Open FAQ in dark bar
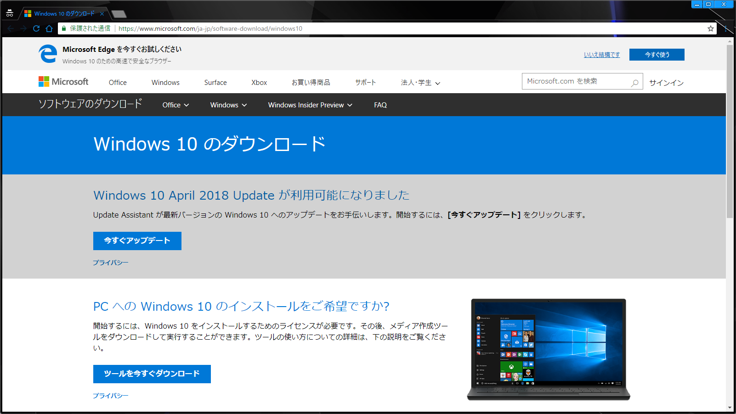Image resolution: width=736 pixels, height=414 pixels. (380, 105)
